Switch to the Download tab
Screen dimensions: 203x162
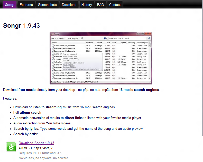tap(69, 5)
